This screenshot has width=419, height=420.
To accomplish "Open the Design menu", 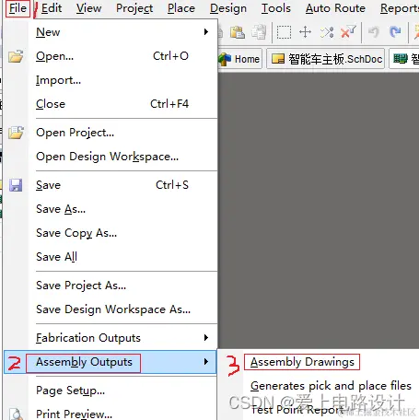I will pyautogui.click(x=228, y=8).
